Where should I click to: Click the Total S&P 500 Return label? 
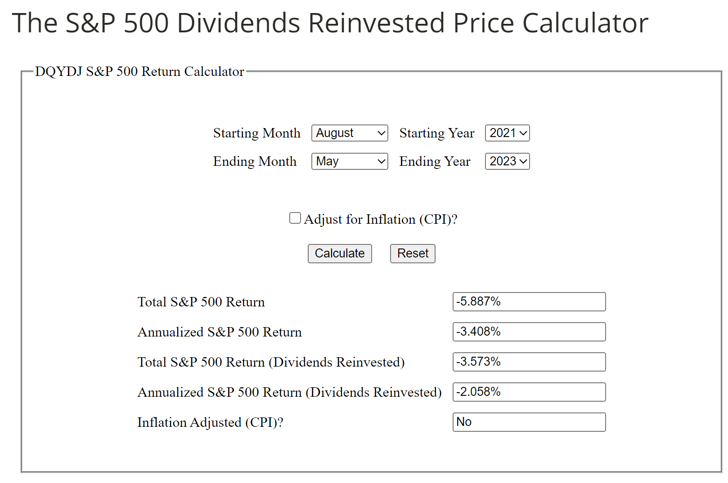tap(201, 302)
